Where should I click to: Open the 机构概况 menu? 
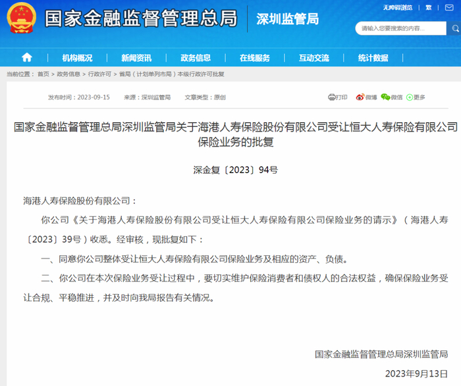[x=77, y=58]
